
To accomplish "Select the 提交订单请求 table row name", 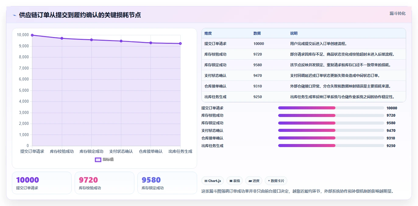I will pos(215,44).
